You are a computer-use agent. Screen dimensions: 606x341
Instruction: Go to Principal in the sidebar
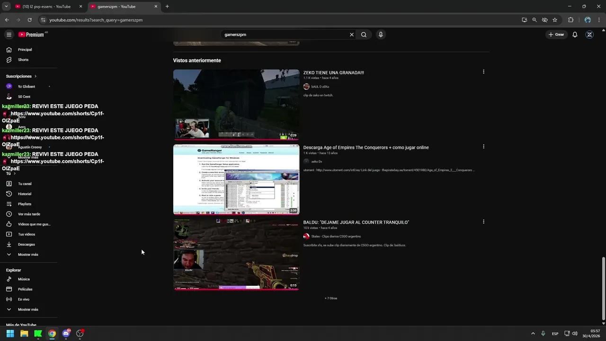[x=28, y=50]
